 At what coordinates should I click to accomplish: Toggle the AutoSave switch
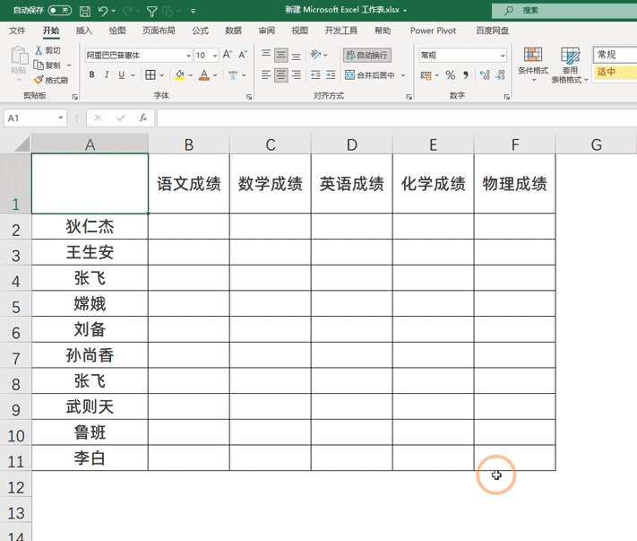pyautogui.click(x=60, y=11)
